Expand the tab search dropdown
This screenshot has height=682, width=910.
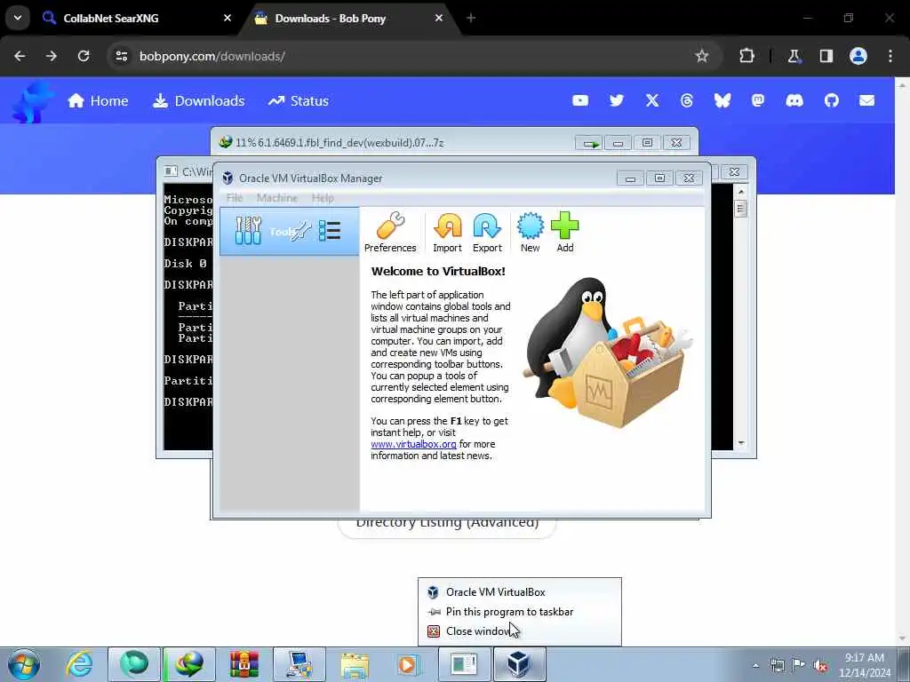(x=18, y=18)
